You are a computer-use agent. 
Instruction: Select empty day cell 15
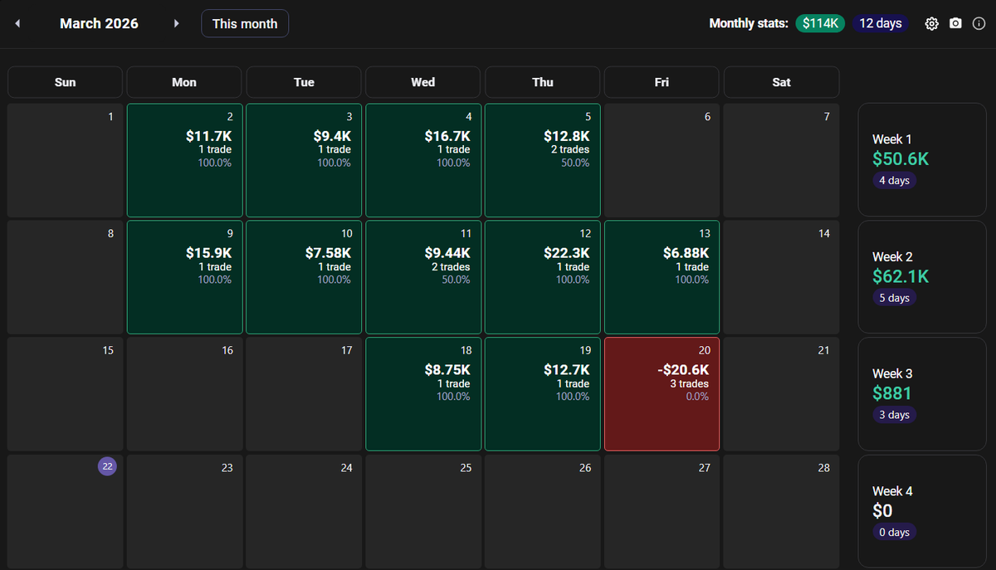[x=65, y=394]
